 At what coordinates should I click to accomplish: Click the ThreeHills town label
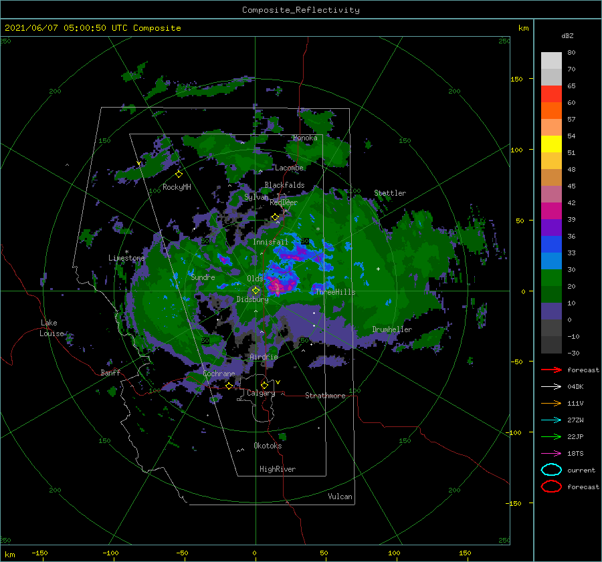[335, 292]
